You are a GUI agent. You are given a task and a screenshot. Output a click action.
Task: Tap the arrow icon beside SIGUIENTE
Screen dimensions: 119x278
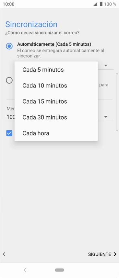(115, 254)
